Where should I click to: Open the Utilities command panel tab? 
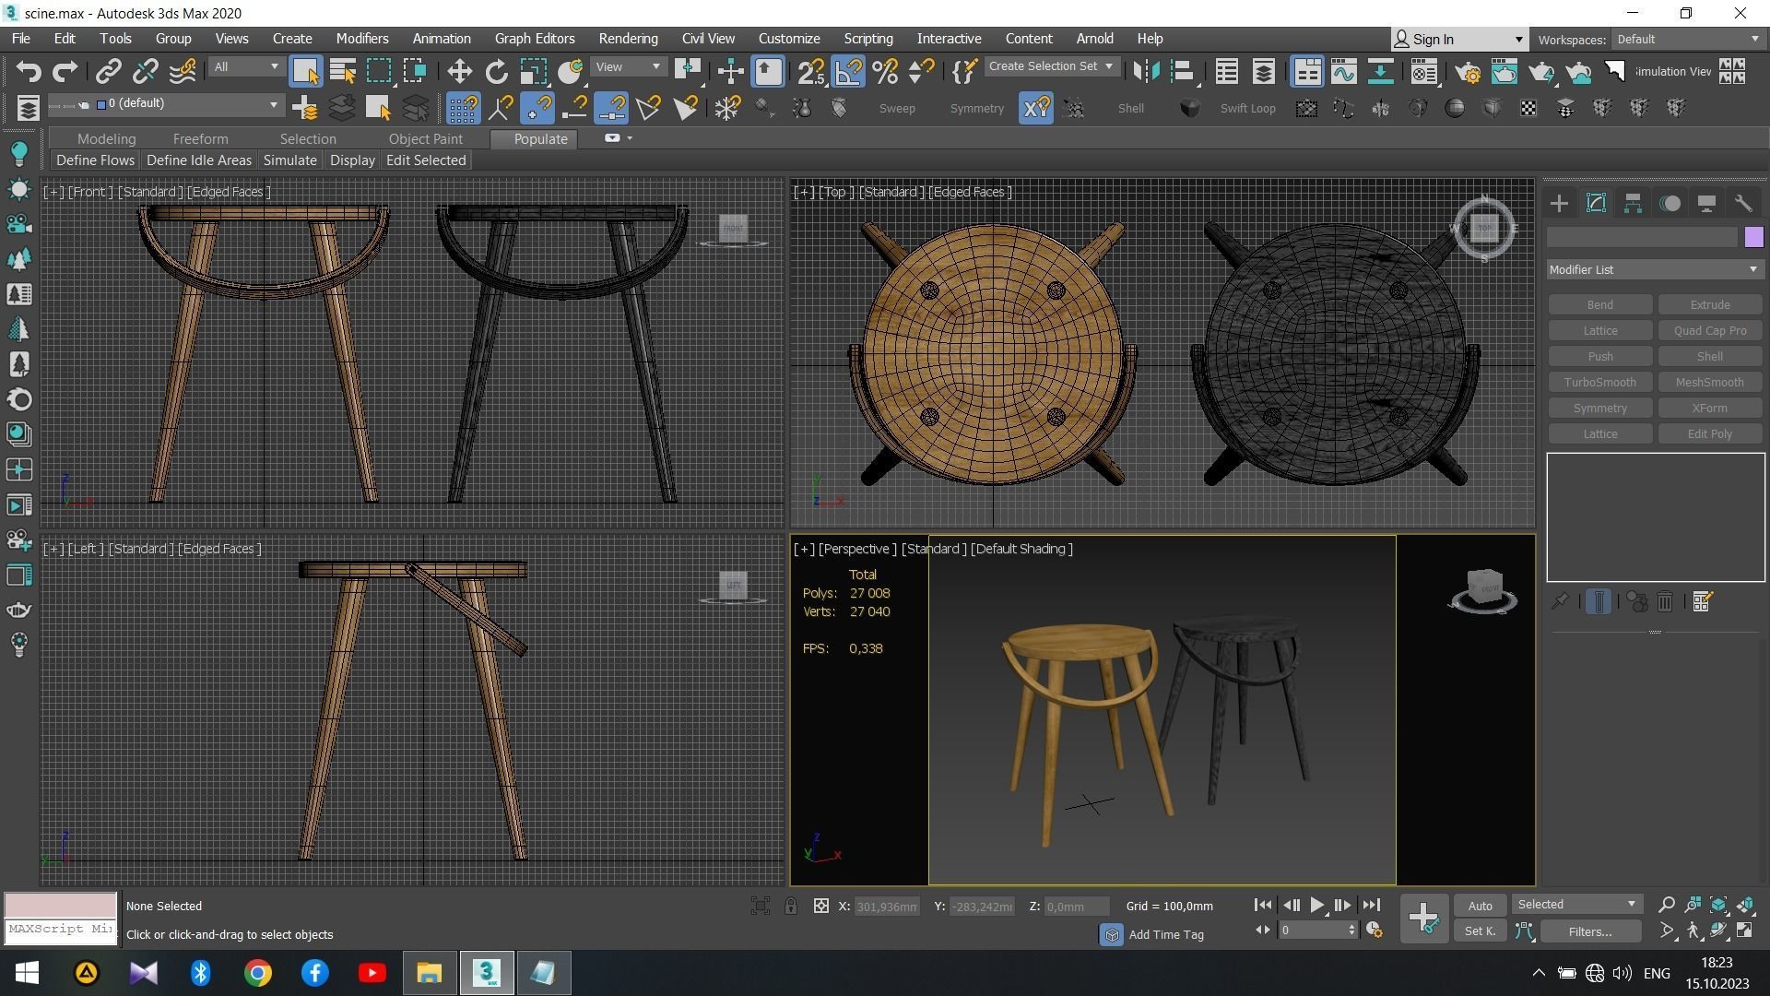click(x=1743, y=204)
